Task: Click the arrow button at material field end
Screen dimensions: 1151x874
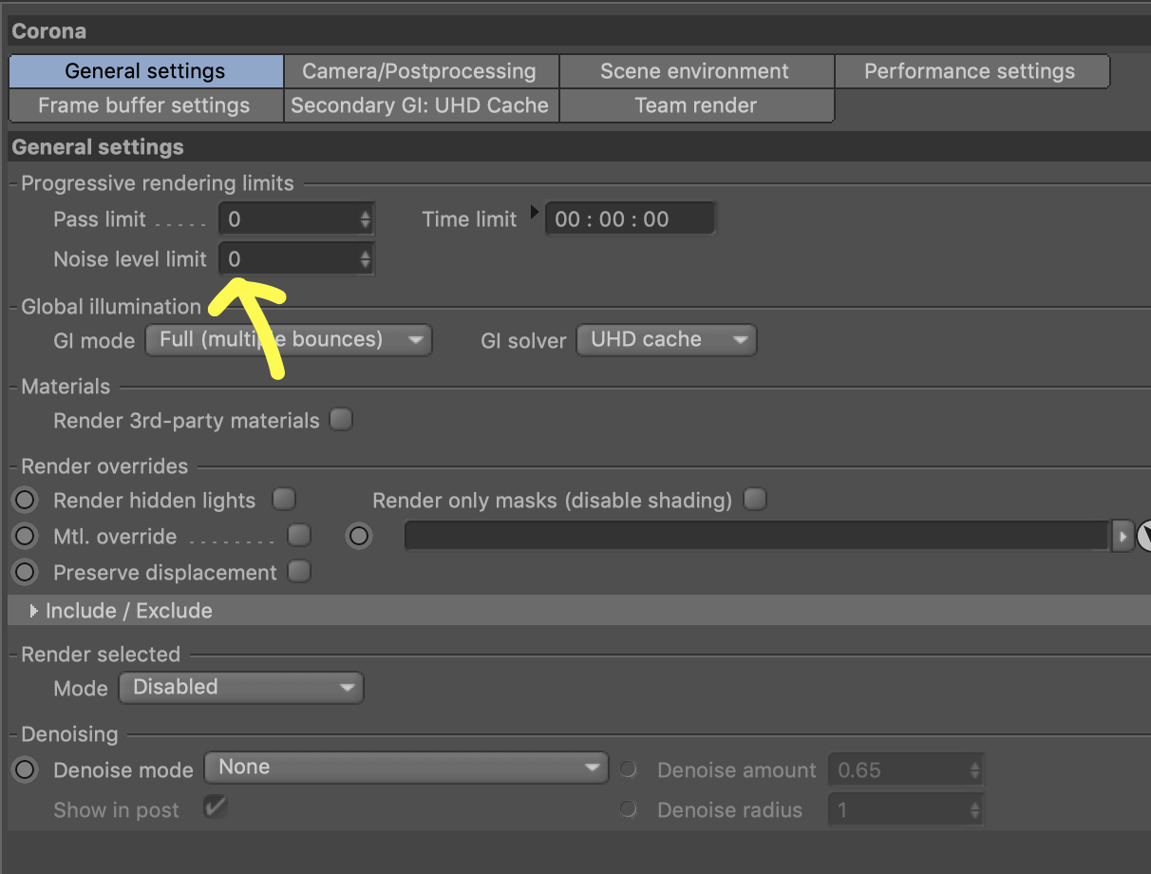Action: pos(1123,536)
